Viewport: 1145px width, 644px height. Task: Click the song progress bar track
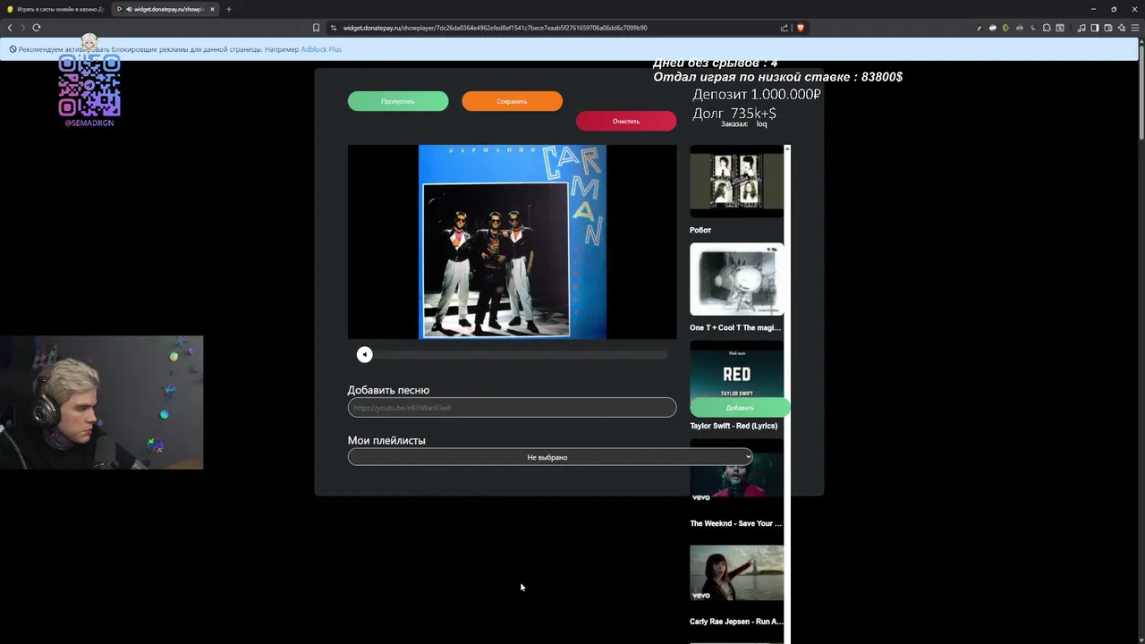point(521,355)
